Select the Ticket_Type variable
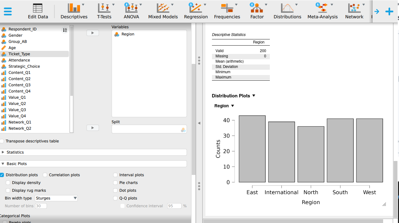Screen dimensions: 399x223 [x=35, y=54]
